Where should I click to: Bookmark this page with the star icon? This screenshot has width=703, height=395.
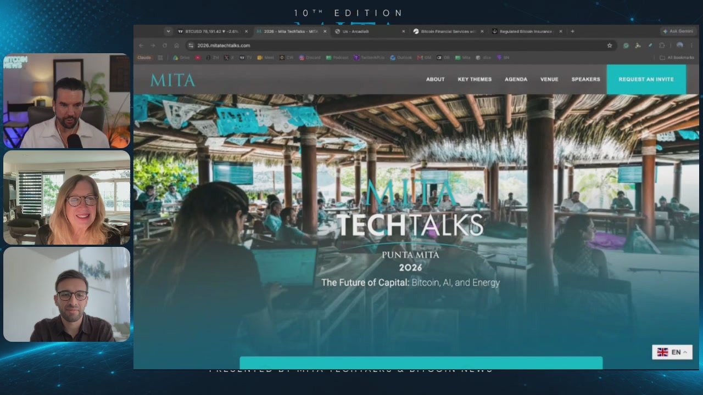point(610,46)
